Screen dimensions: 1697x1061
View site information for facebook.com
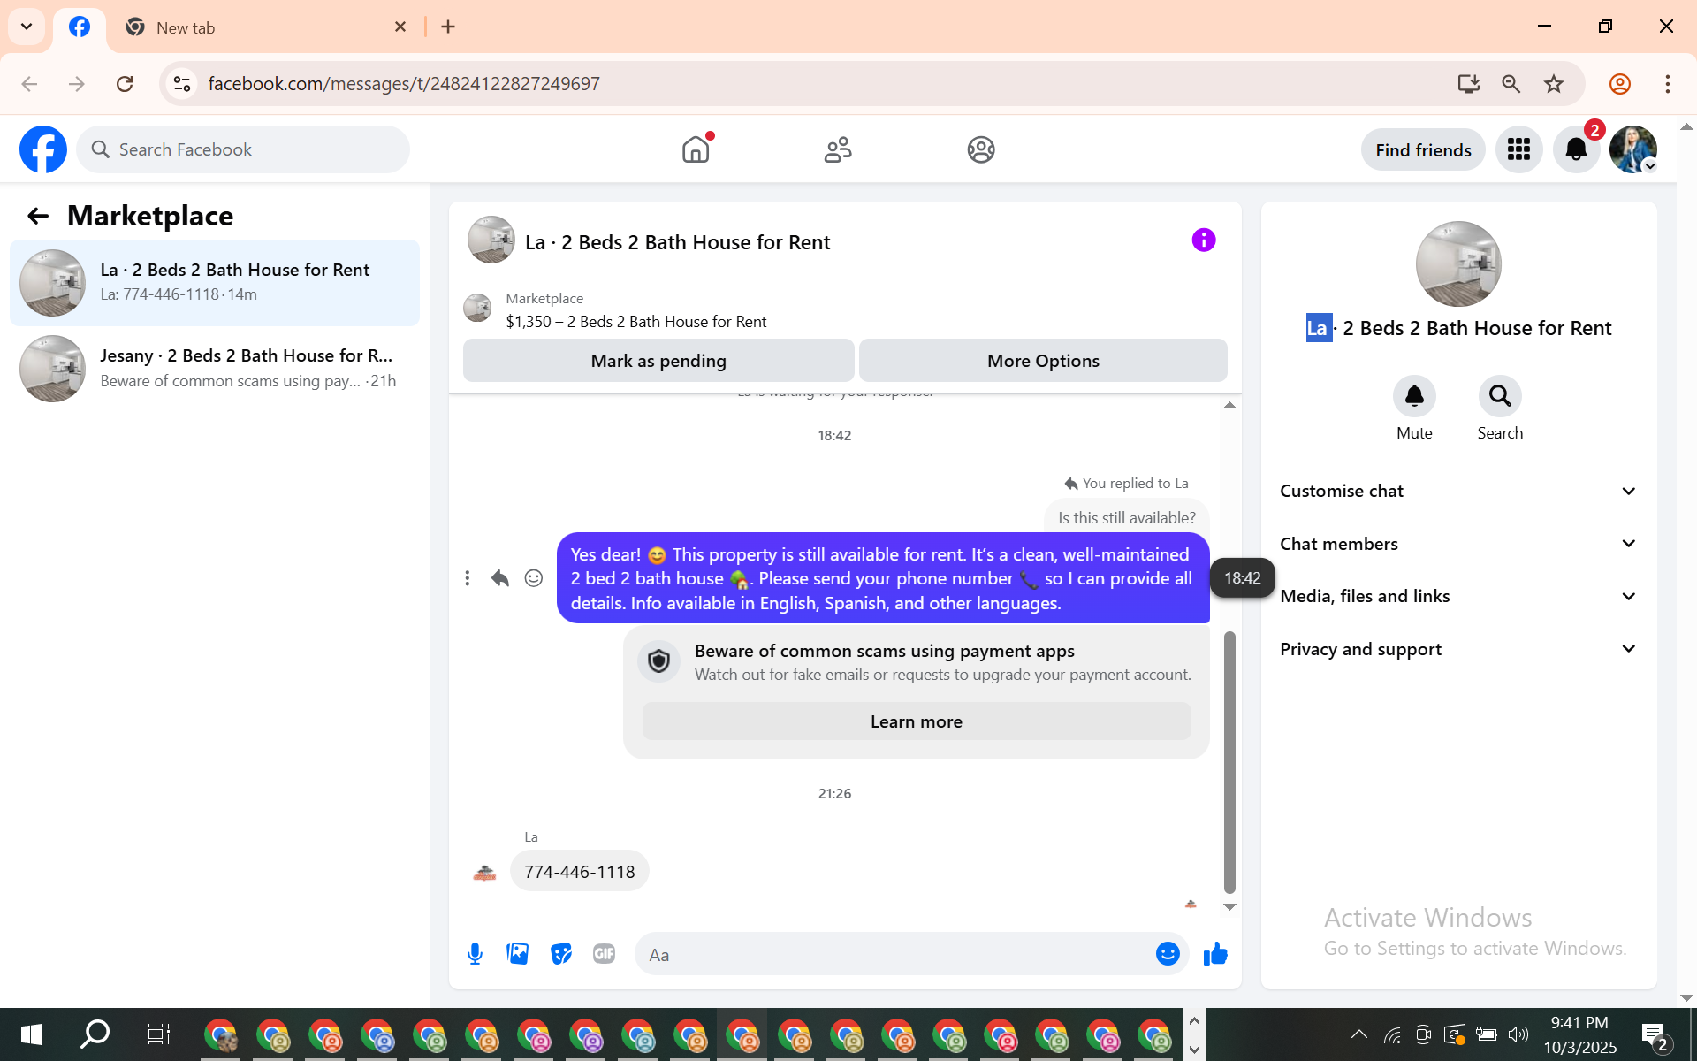pyautogui.click(x=182, y=84)
